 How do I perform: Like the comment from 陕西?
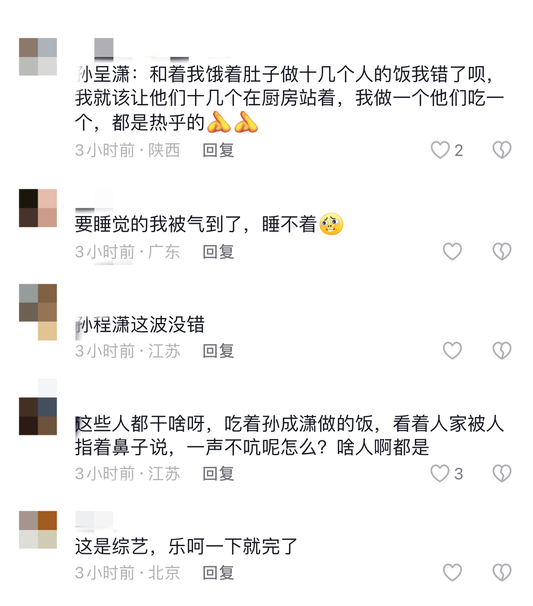click(x=440, y=150)
